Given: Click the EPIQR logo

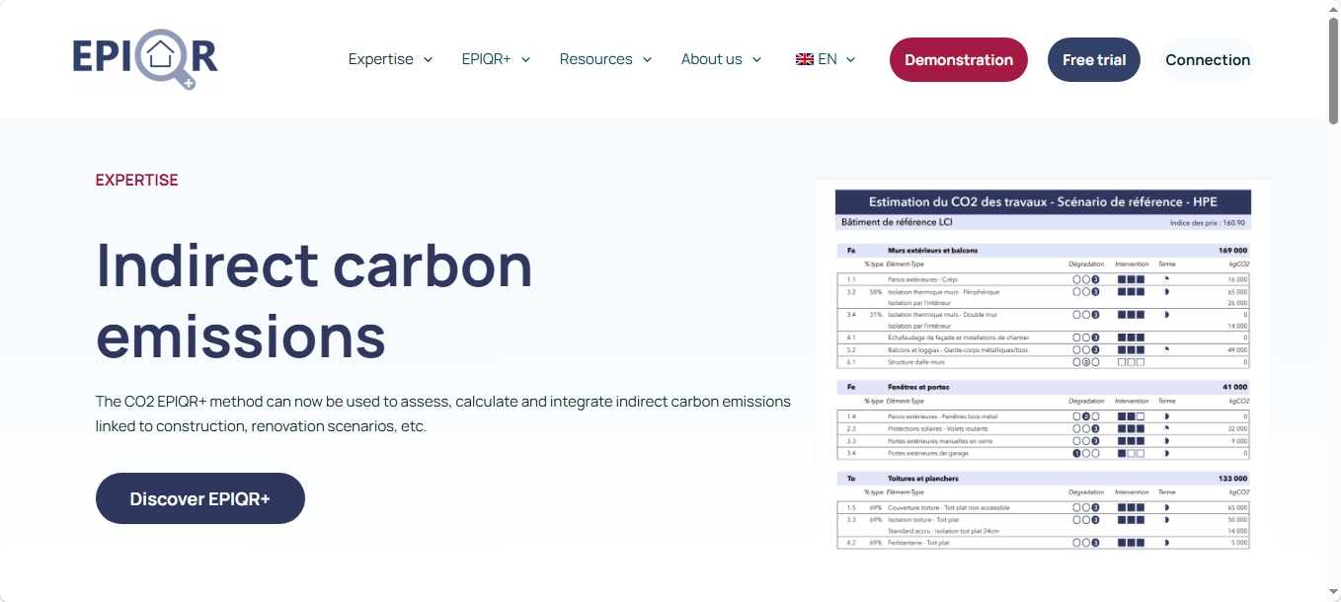Looking at the screenshot, I should [145, 59].
